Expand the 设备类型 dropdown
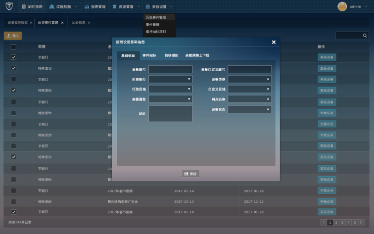 tap(249, 79)
